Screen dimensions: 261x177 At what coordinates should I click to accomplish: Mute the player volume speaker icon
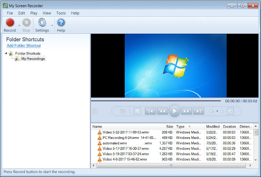[212, 111]
